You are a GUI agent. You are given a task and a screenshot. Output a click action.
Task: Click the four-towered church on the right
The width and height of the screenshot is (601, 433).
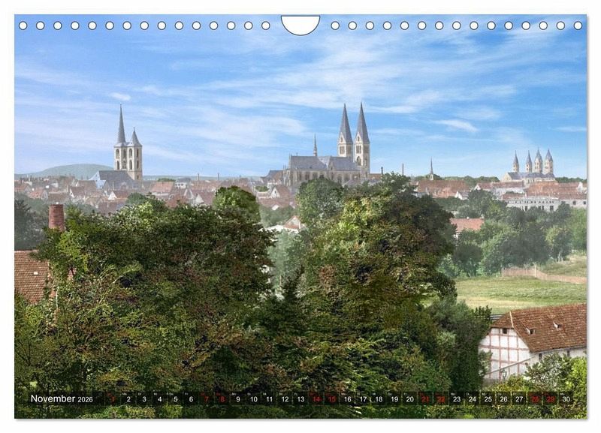(x=533, y=166)
